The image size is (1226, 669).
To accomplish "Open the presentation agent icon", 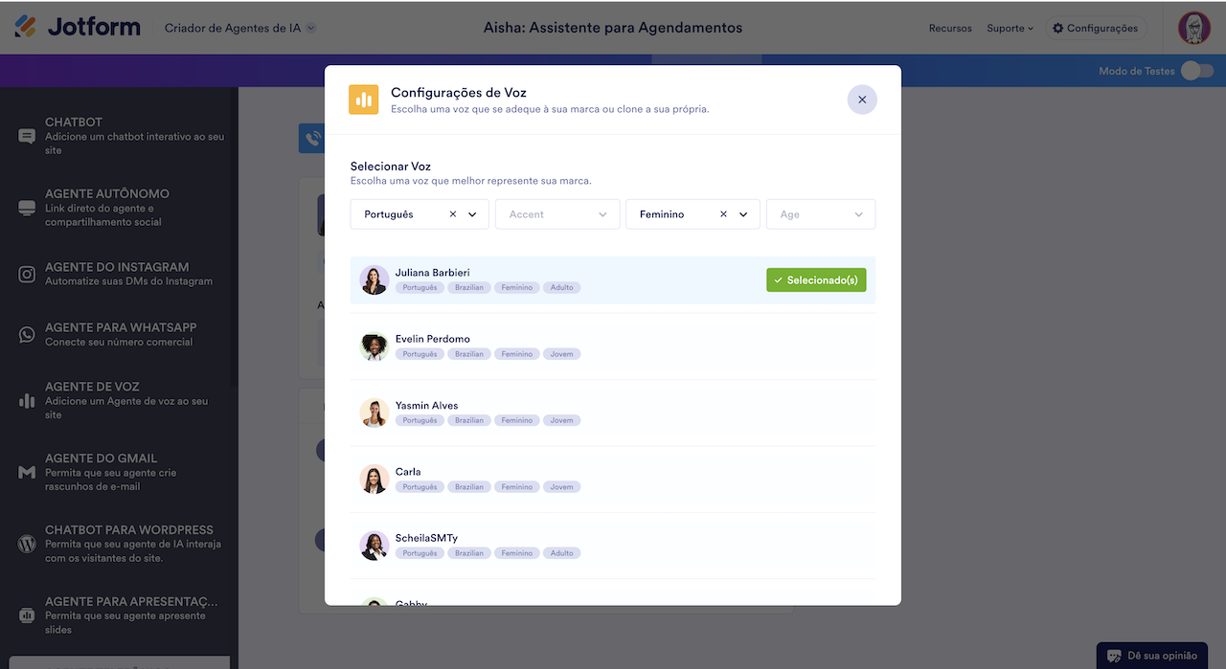I will coord(27,615).
